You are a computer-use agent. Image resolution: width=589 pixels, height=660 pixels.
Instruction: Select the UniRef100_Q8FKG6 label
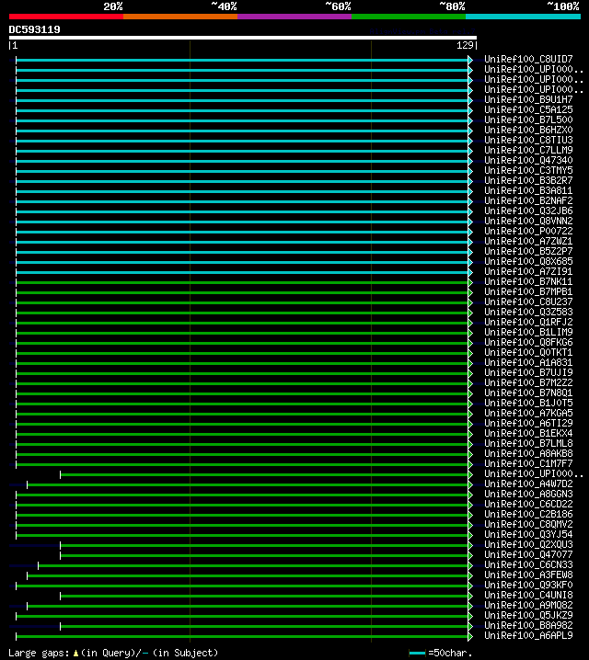[528, 342]
